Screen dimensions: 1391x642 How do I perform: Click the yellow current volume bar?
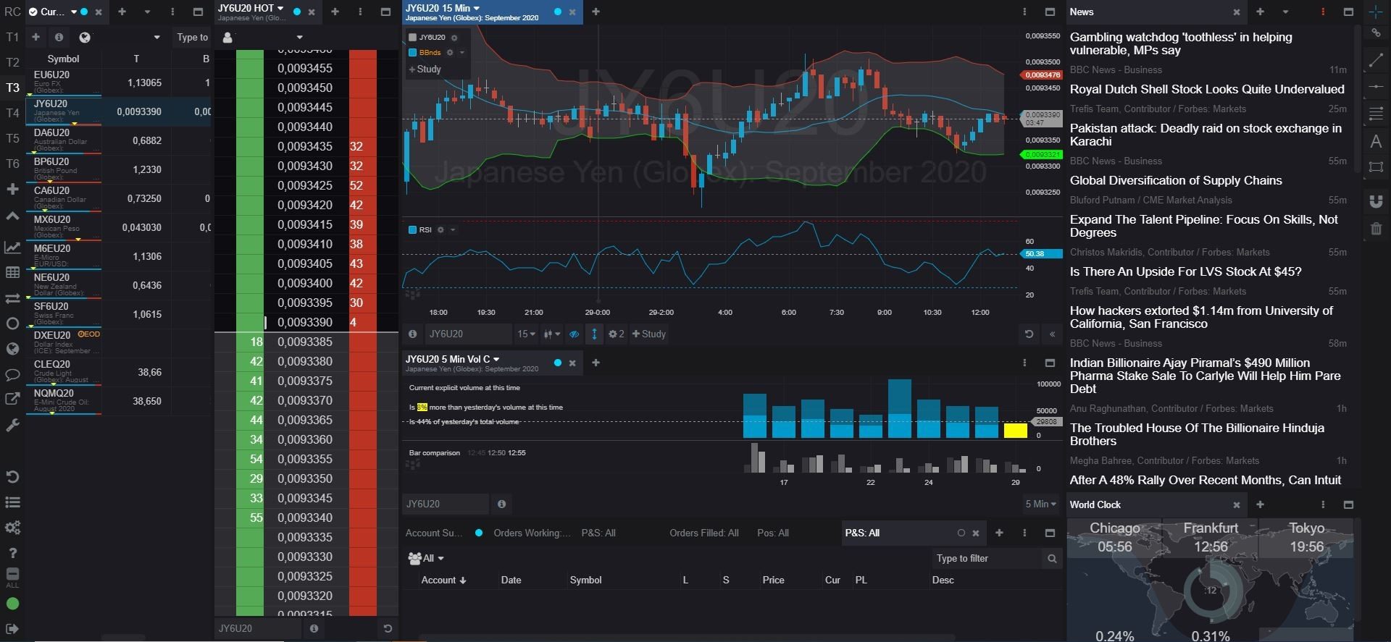pos(1015,431)
